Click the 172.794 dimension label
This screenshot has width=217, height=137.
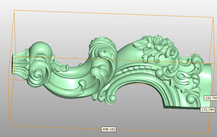click(208, 110)
